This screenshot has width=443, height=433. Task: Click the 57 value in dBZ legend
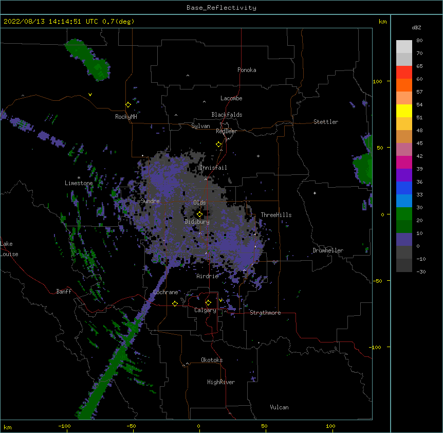[419, 92]
